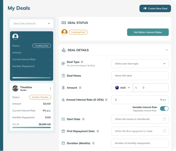Click the Deal Type grid icon
The height and width of the screenshot is (151, 176).
coord(63,64)
